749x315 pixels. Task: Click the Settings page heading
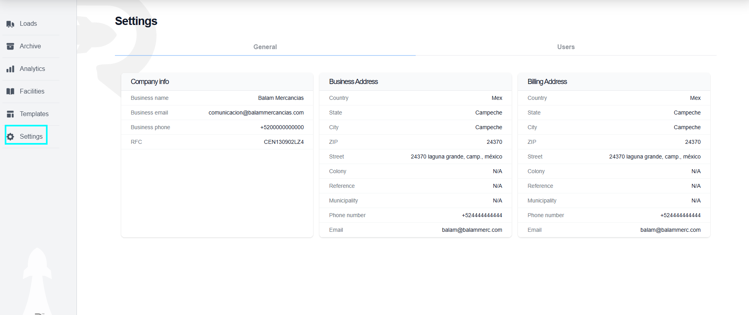coord(136,21)
